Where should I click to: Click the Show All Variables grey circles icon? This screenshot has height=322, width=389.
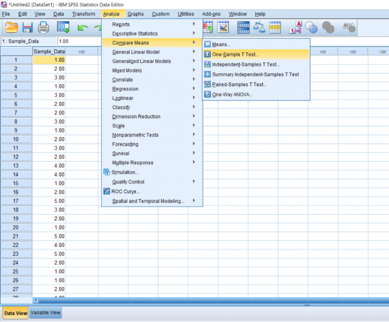[x=328, y=27]
